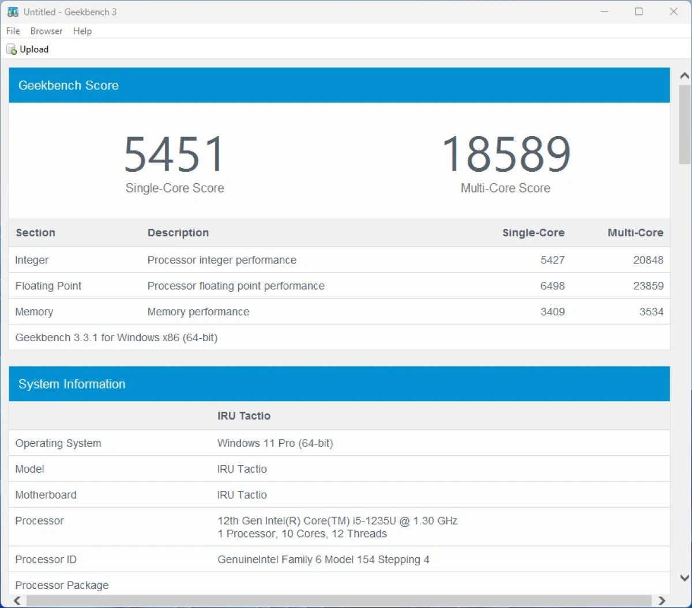Image resolution: width=692 pixels, height=608 pixels.
Task: Click the Floating Point multi-core value 23859
Action: point(648,286)
